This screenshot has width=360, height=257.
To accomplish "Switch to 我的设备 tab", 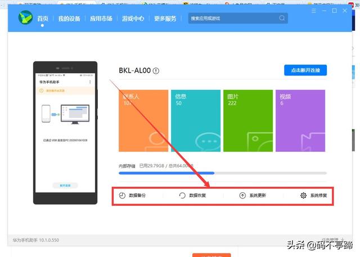I will click(x=69, y=19).
